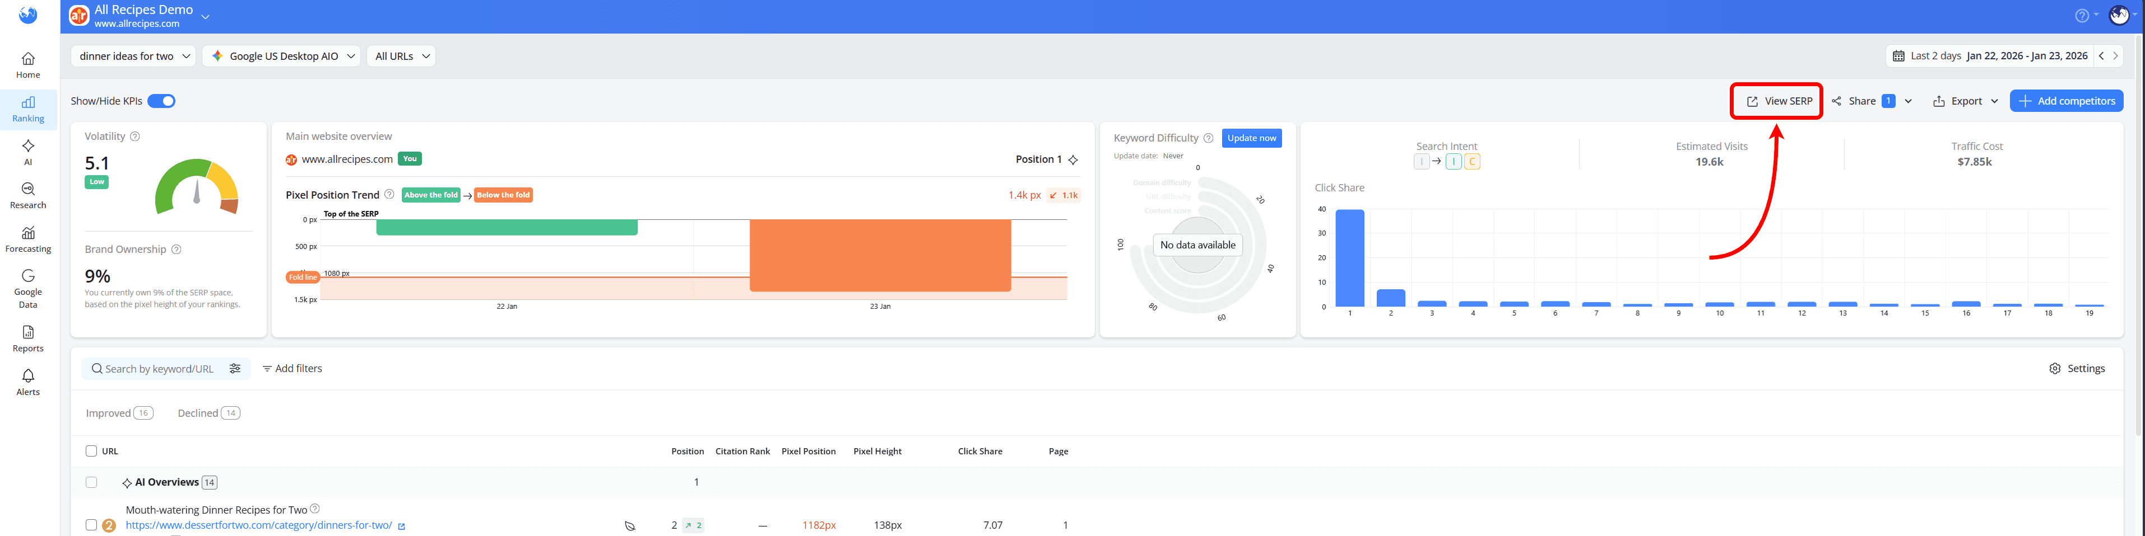Open the user avatar profile menu
The image size is (2145, 536).
[2119, 15]
